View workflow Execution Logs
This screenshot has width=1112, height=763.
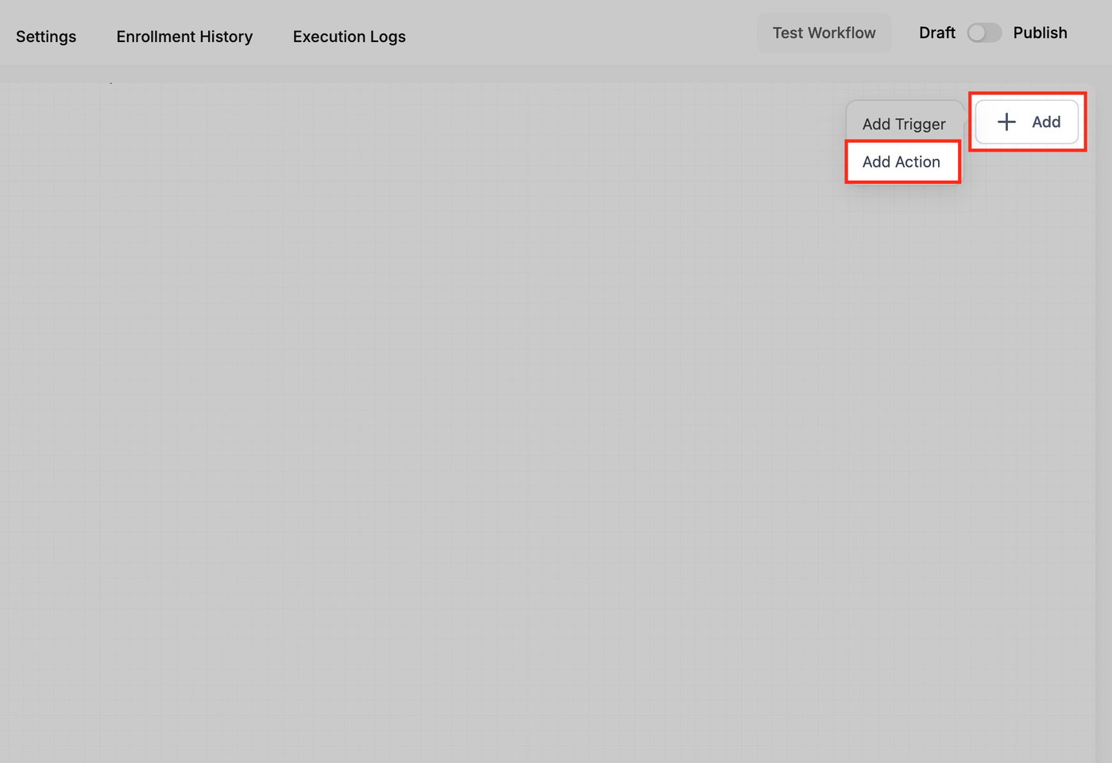[349, 37]
